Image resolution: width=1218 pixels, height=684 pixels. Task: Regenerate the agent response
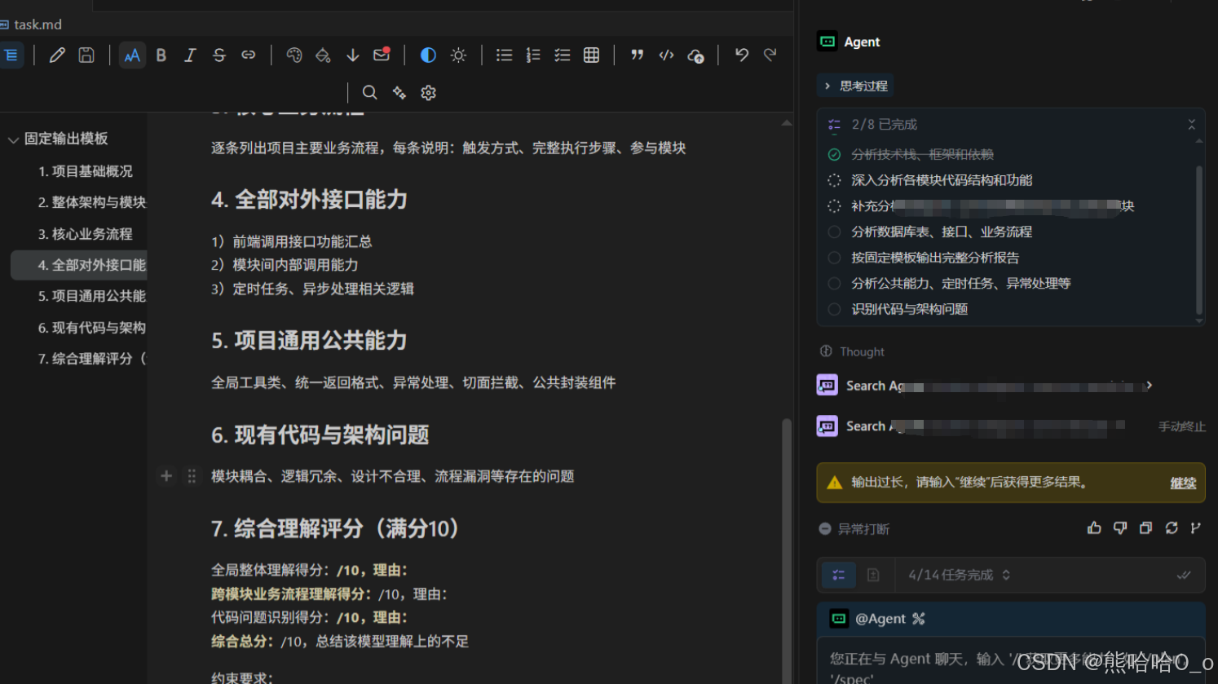pos(1172,528)
